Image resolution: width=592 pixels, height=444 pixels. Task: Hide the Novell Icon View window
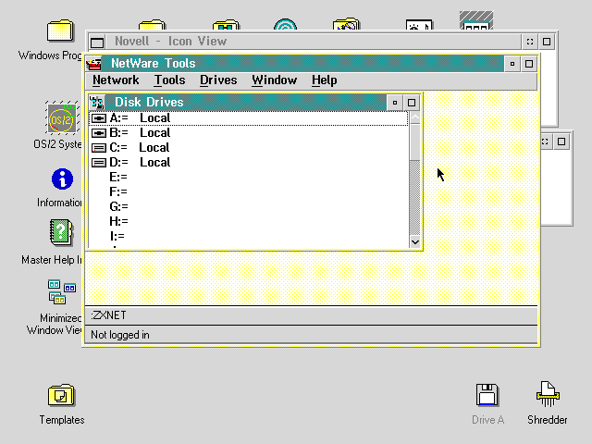point(530,42)
